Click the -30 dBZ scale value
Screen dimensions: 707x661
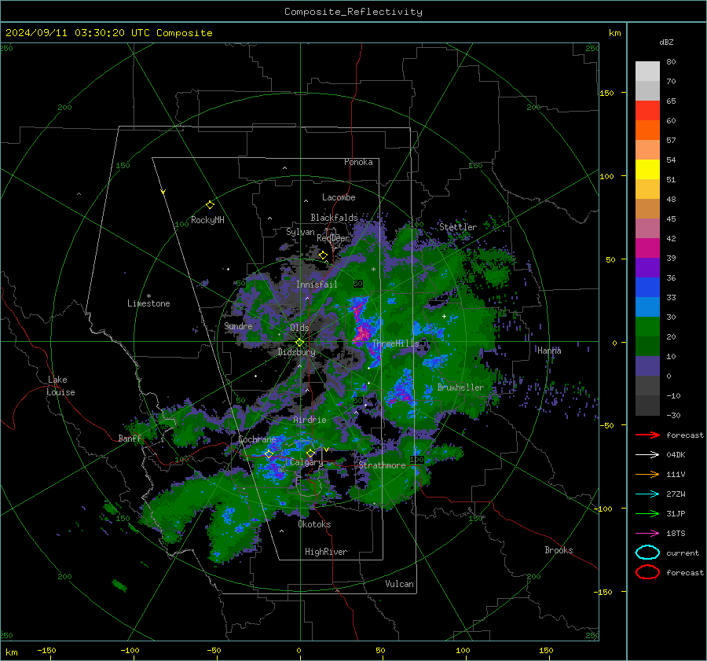[x=673, y=416]
